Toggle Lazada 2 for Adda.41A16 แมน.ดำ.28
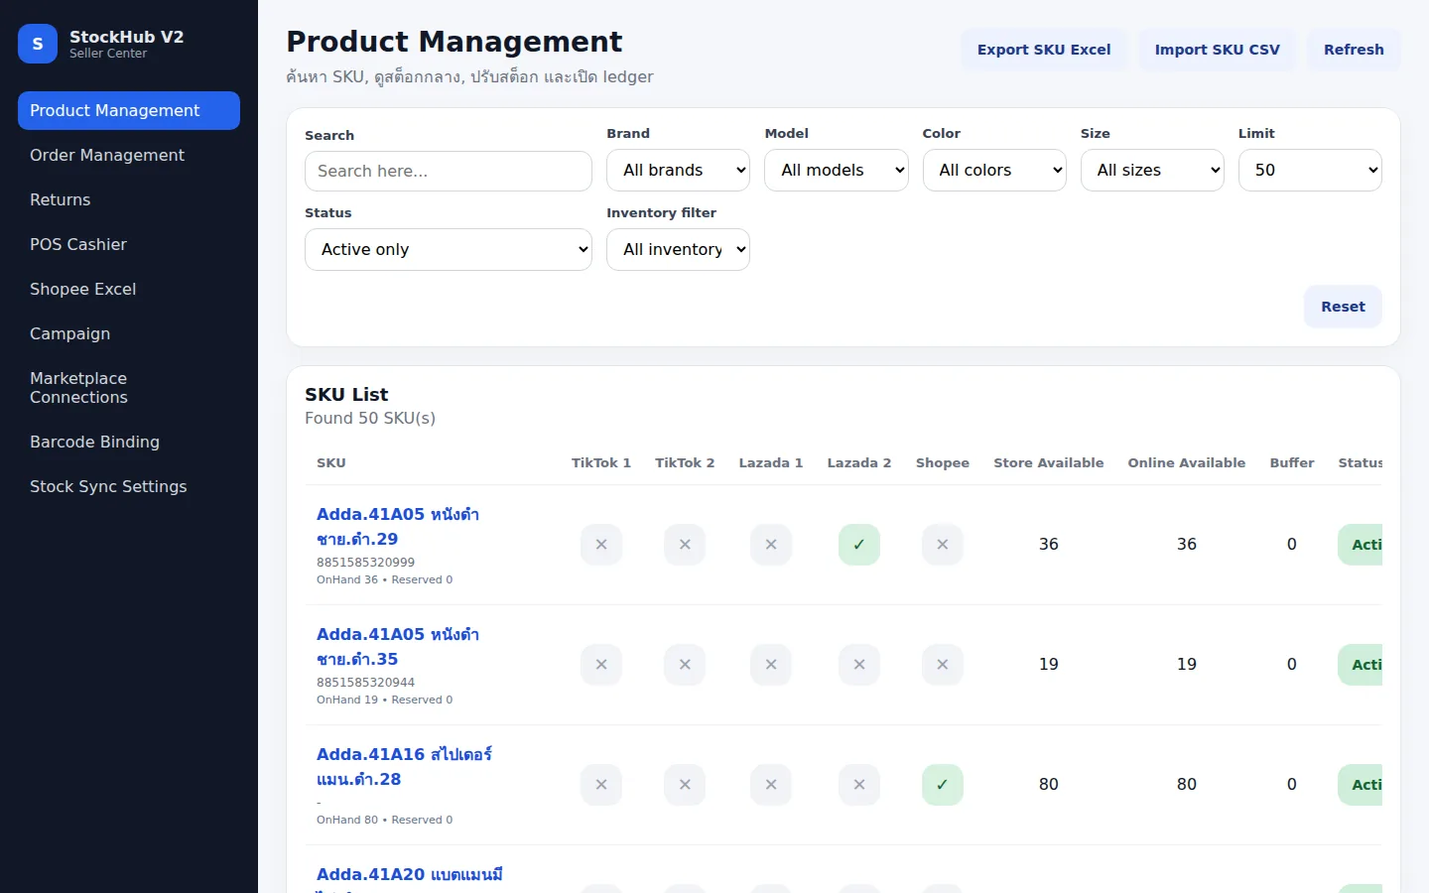Image resolution: width=1429 pixels, height=893 pixels. pos(859,785)
